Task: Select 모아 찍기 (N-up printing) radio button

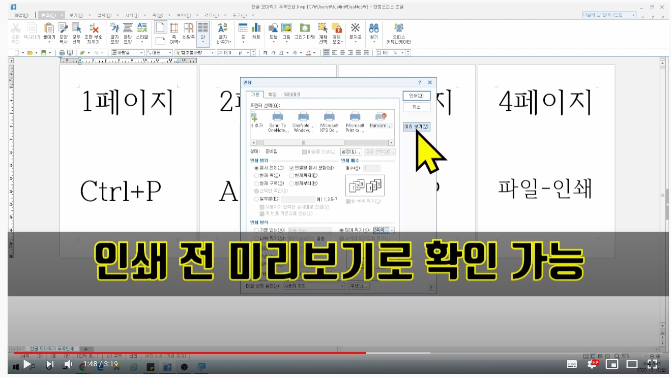Action: pos(342,230)
